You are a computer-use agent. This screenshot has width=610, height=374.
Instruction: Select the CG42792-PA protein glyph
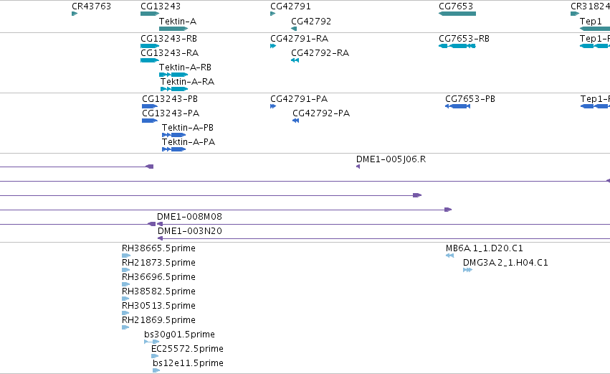(x=295, y=121)
